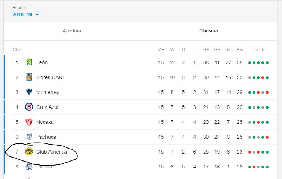
Task: Click the Necaxa striped crest icon
Action: pos(29,122)
